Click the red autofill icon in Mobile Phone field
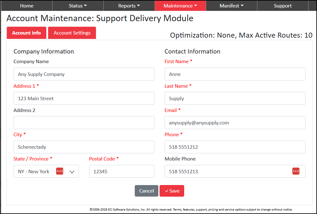This screenshot has width=317, height=214. 296,171
